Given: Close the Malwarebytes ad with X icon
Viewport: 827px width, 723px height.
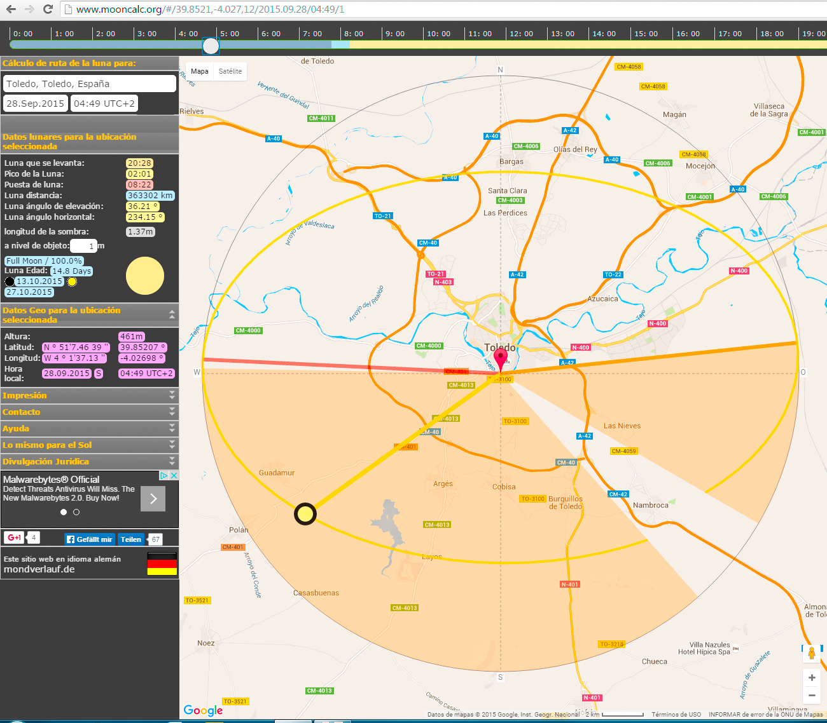Looking at the screenshot, I should (x=174, y=475).
